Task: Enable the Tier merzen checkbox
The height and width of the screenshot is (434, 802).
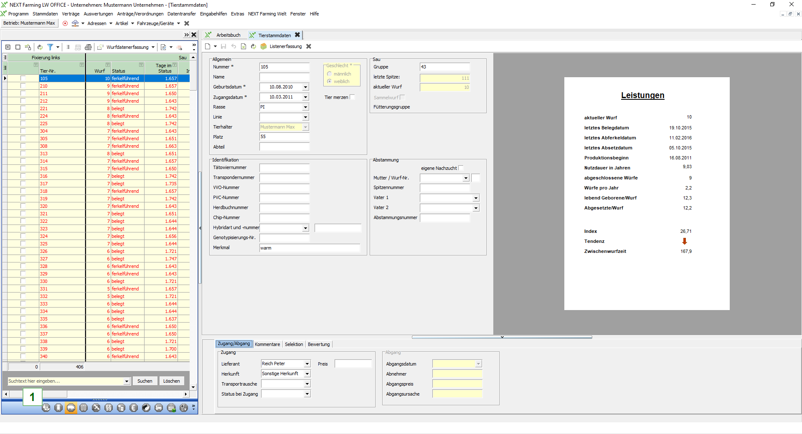Action: (x=352, y=97)
